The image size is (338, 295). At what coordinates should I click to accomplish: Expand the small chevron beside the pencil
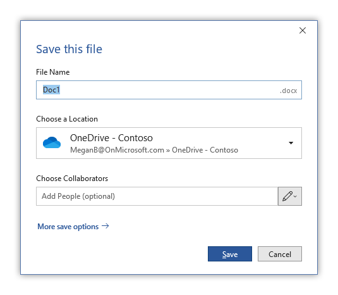point(295,196)
